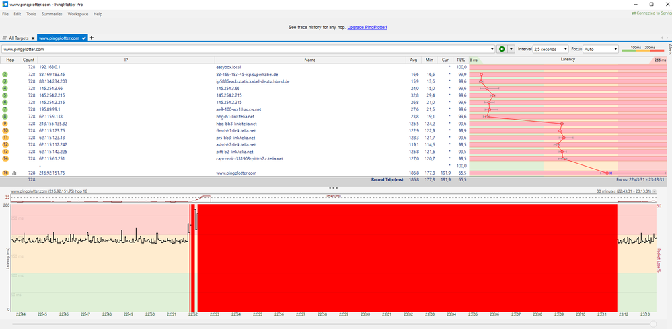Select hop 14 number badge
672x329 pixels.
click(x=5, y=158)
